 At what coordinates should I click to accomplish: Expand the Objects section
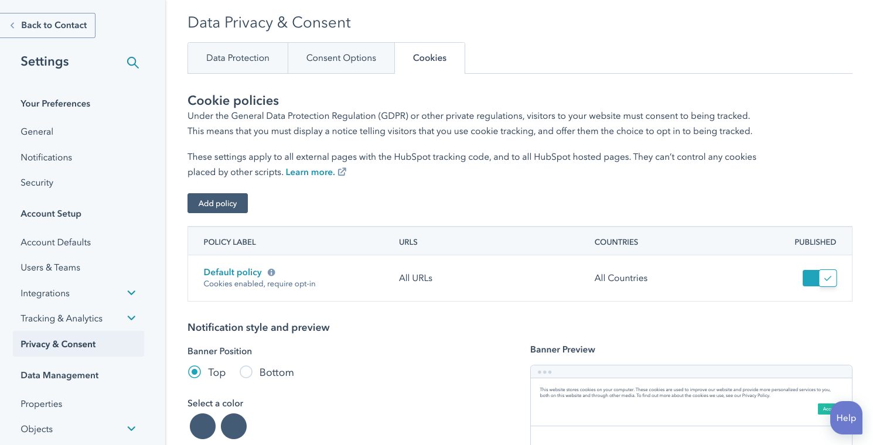pos(131,429)
